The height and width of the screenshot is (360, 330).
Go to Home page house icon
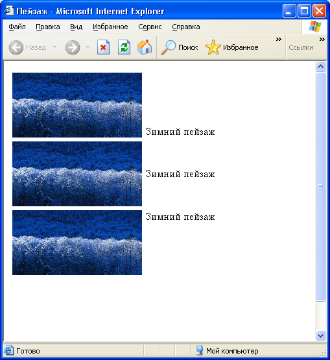pos(145,47)
